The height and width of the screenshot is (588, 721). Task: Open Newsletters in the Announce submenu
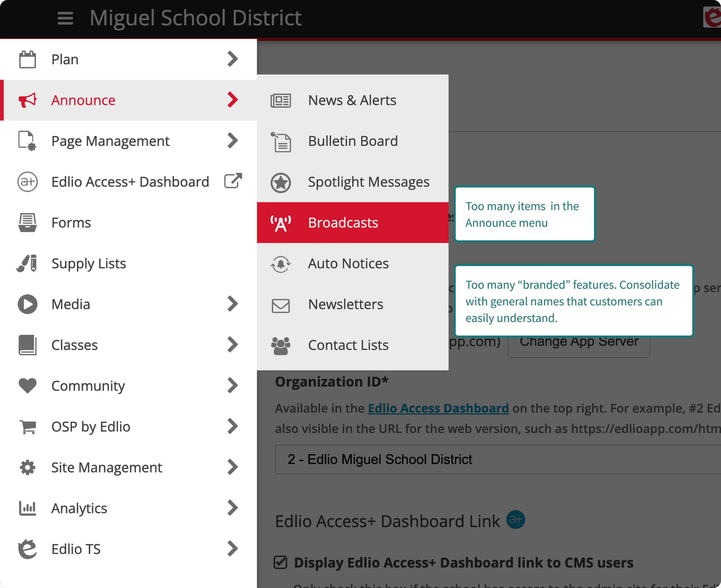[346, 304]
